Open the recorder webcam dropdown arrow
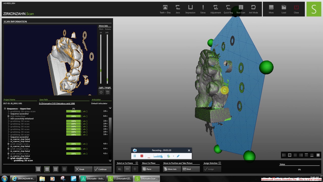The height and width of the screenshot is (182, 323). 174,156
